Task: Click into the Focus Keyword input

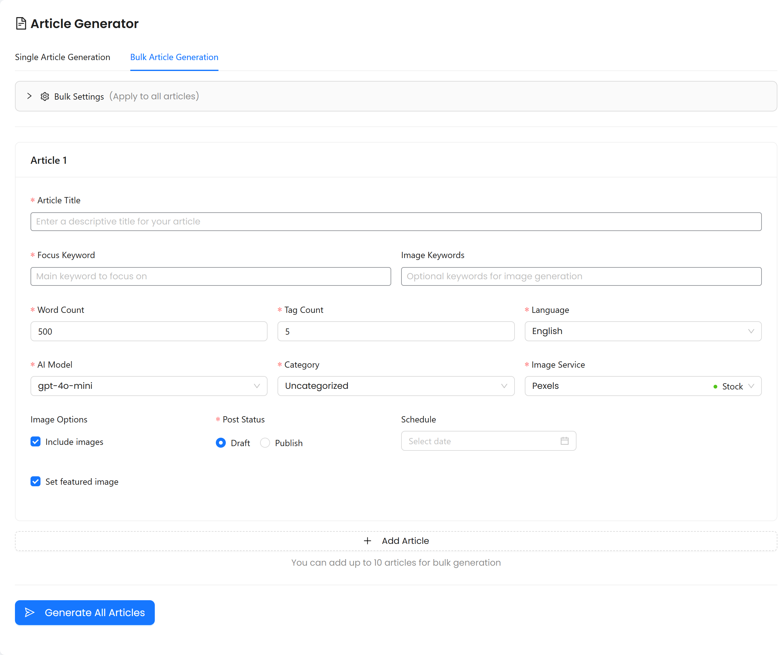Action: [211, 276]
